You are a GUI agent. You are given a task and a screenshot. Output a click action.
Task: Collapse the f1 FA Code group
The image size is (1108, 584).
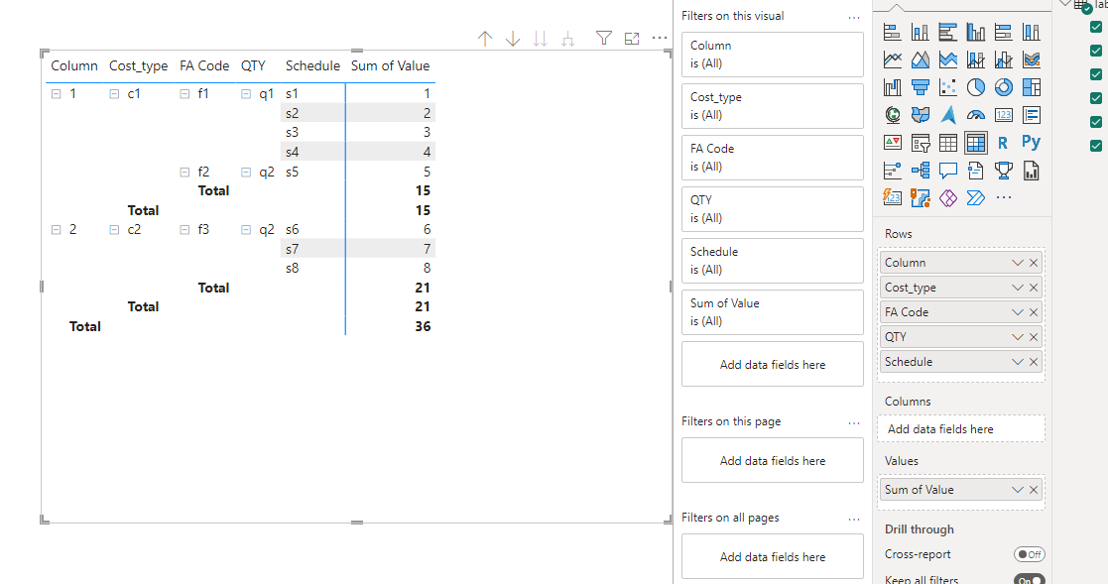(185, 93)
